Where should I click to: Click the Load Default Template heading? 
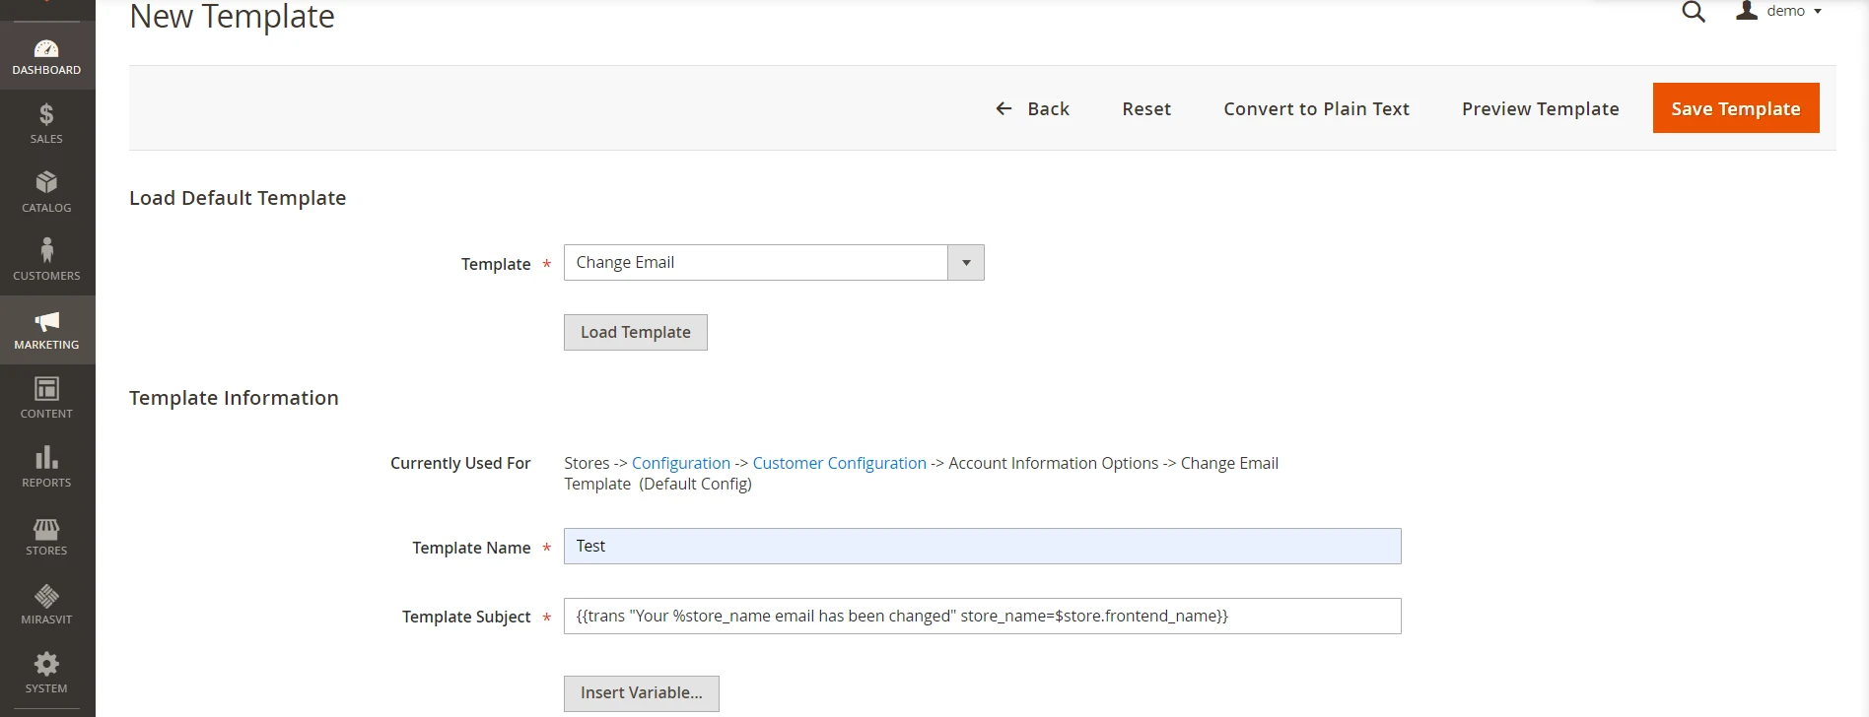(238, 198)
